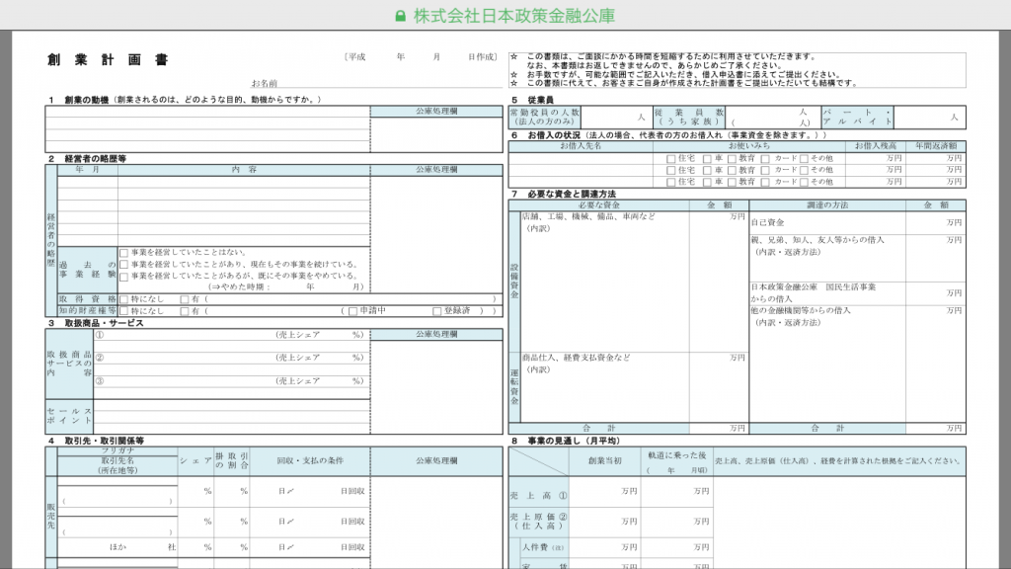Screen dimensions: 1011x569
Task: Click the 回収・支払の条件 column header
Action: coord(310,461)
